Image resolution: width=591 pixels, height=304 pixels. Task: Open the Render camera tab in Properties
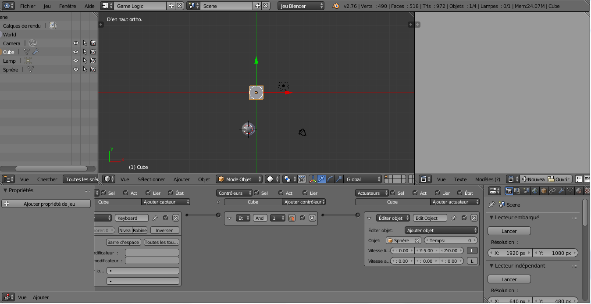[509, 190]
